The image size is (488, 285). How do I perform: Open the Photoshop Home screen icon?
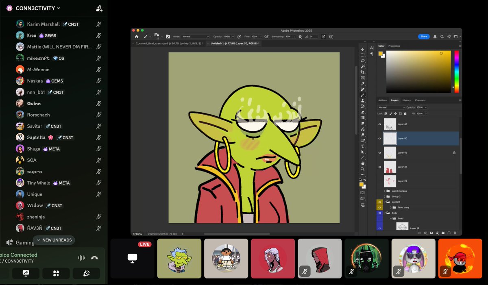(x=137, y=36)
